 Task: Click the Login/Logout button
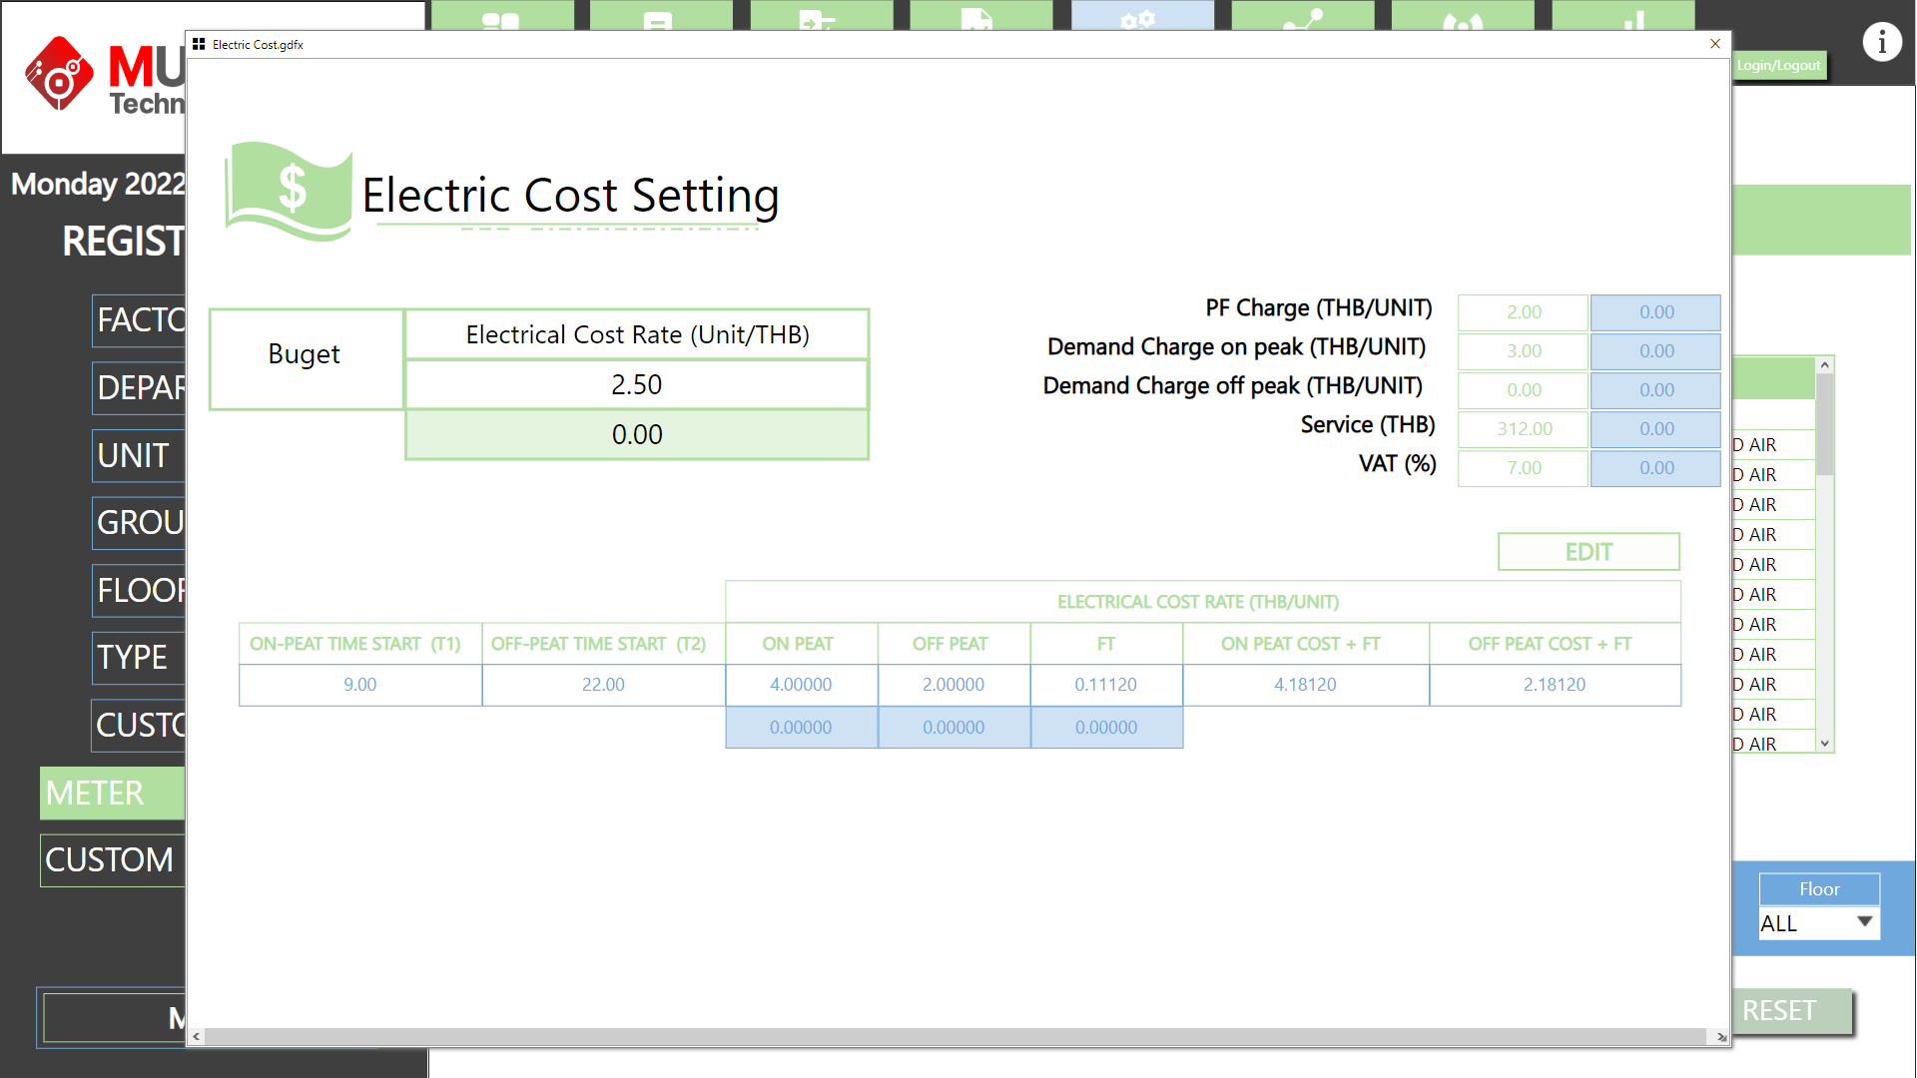click(1779, 65)
